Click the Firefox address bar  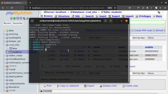pos(69,8)
